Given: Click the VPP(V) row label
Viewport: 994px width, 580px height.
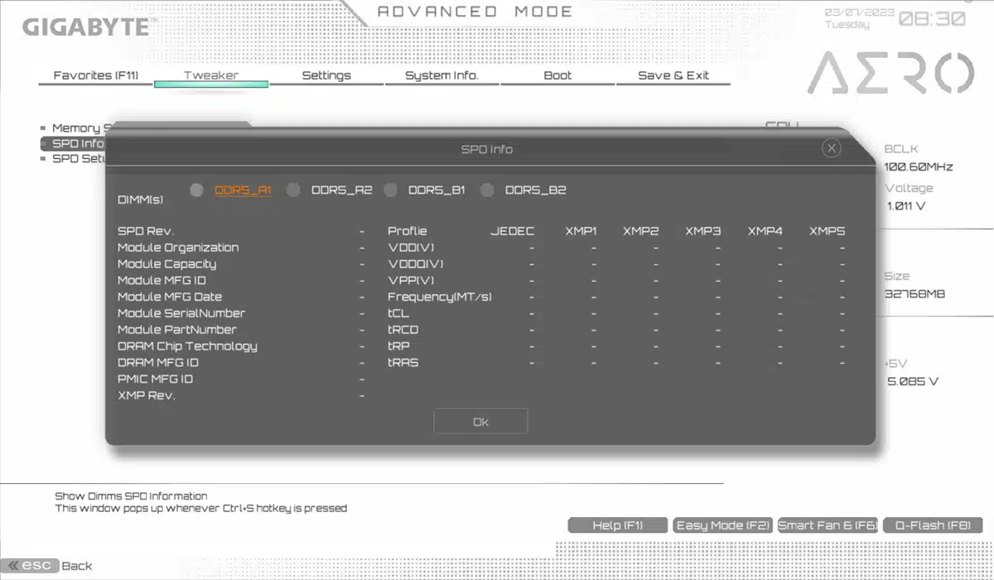Looking at the screenshot, I should pos(411,280).
